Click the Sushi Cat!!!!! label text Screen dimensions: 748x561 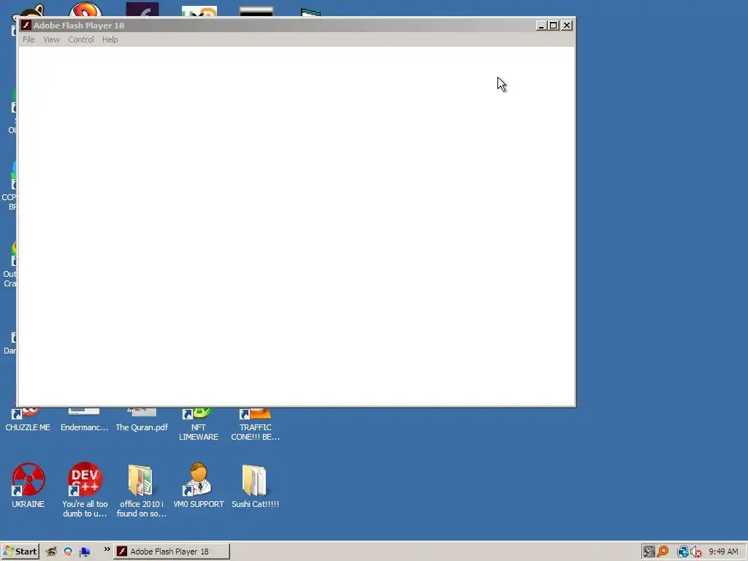255,504
